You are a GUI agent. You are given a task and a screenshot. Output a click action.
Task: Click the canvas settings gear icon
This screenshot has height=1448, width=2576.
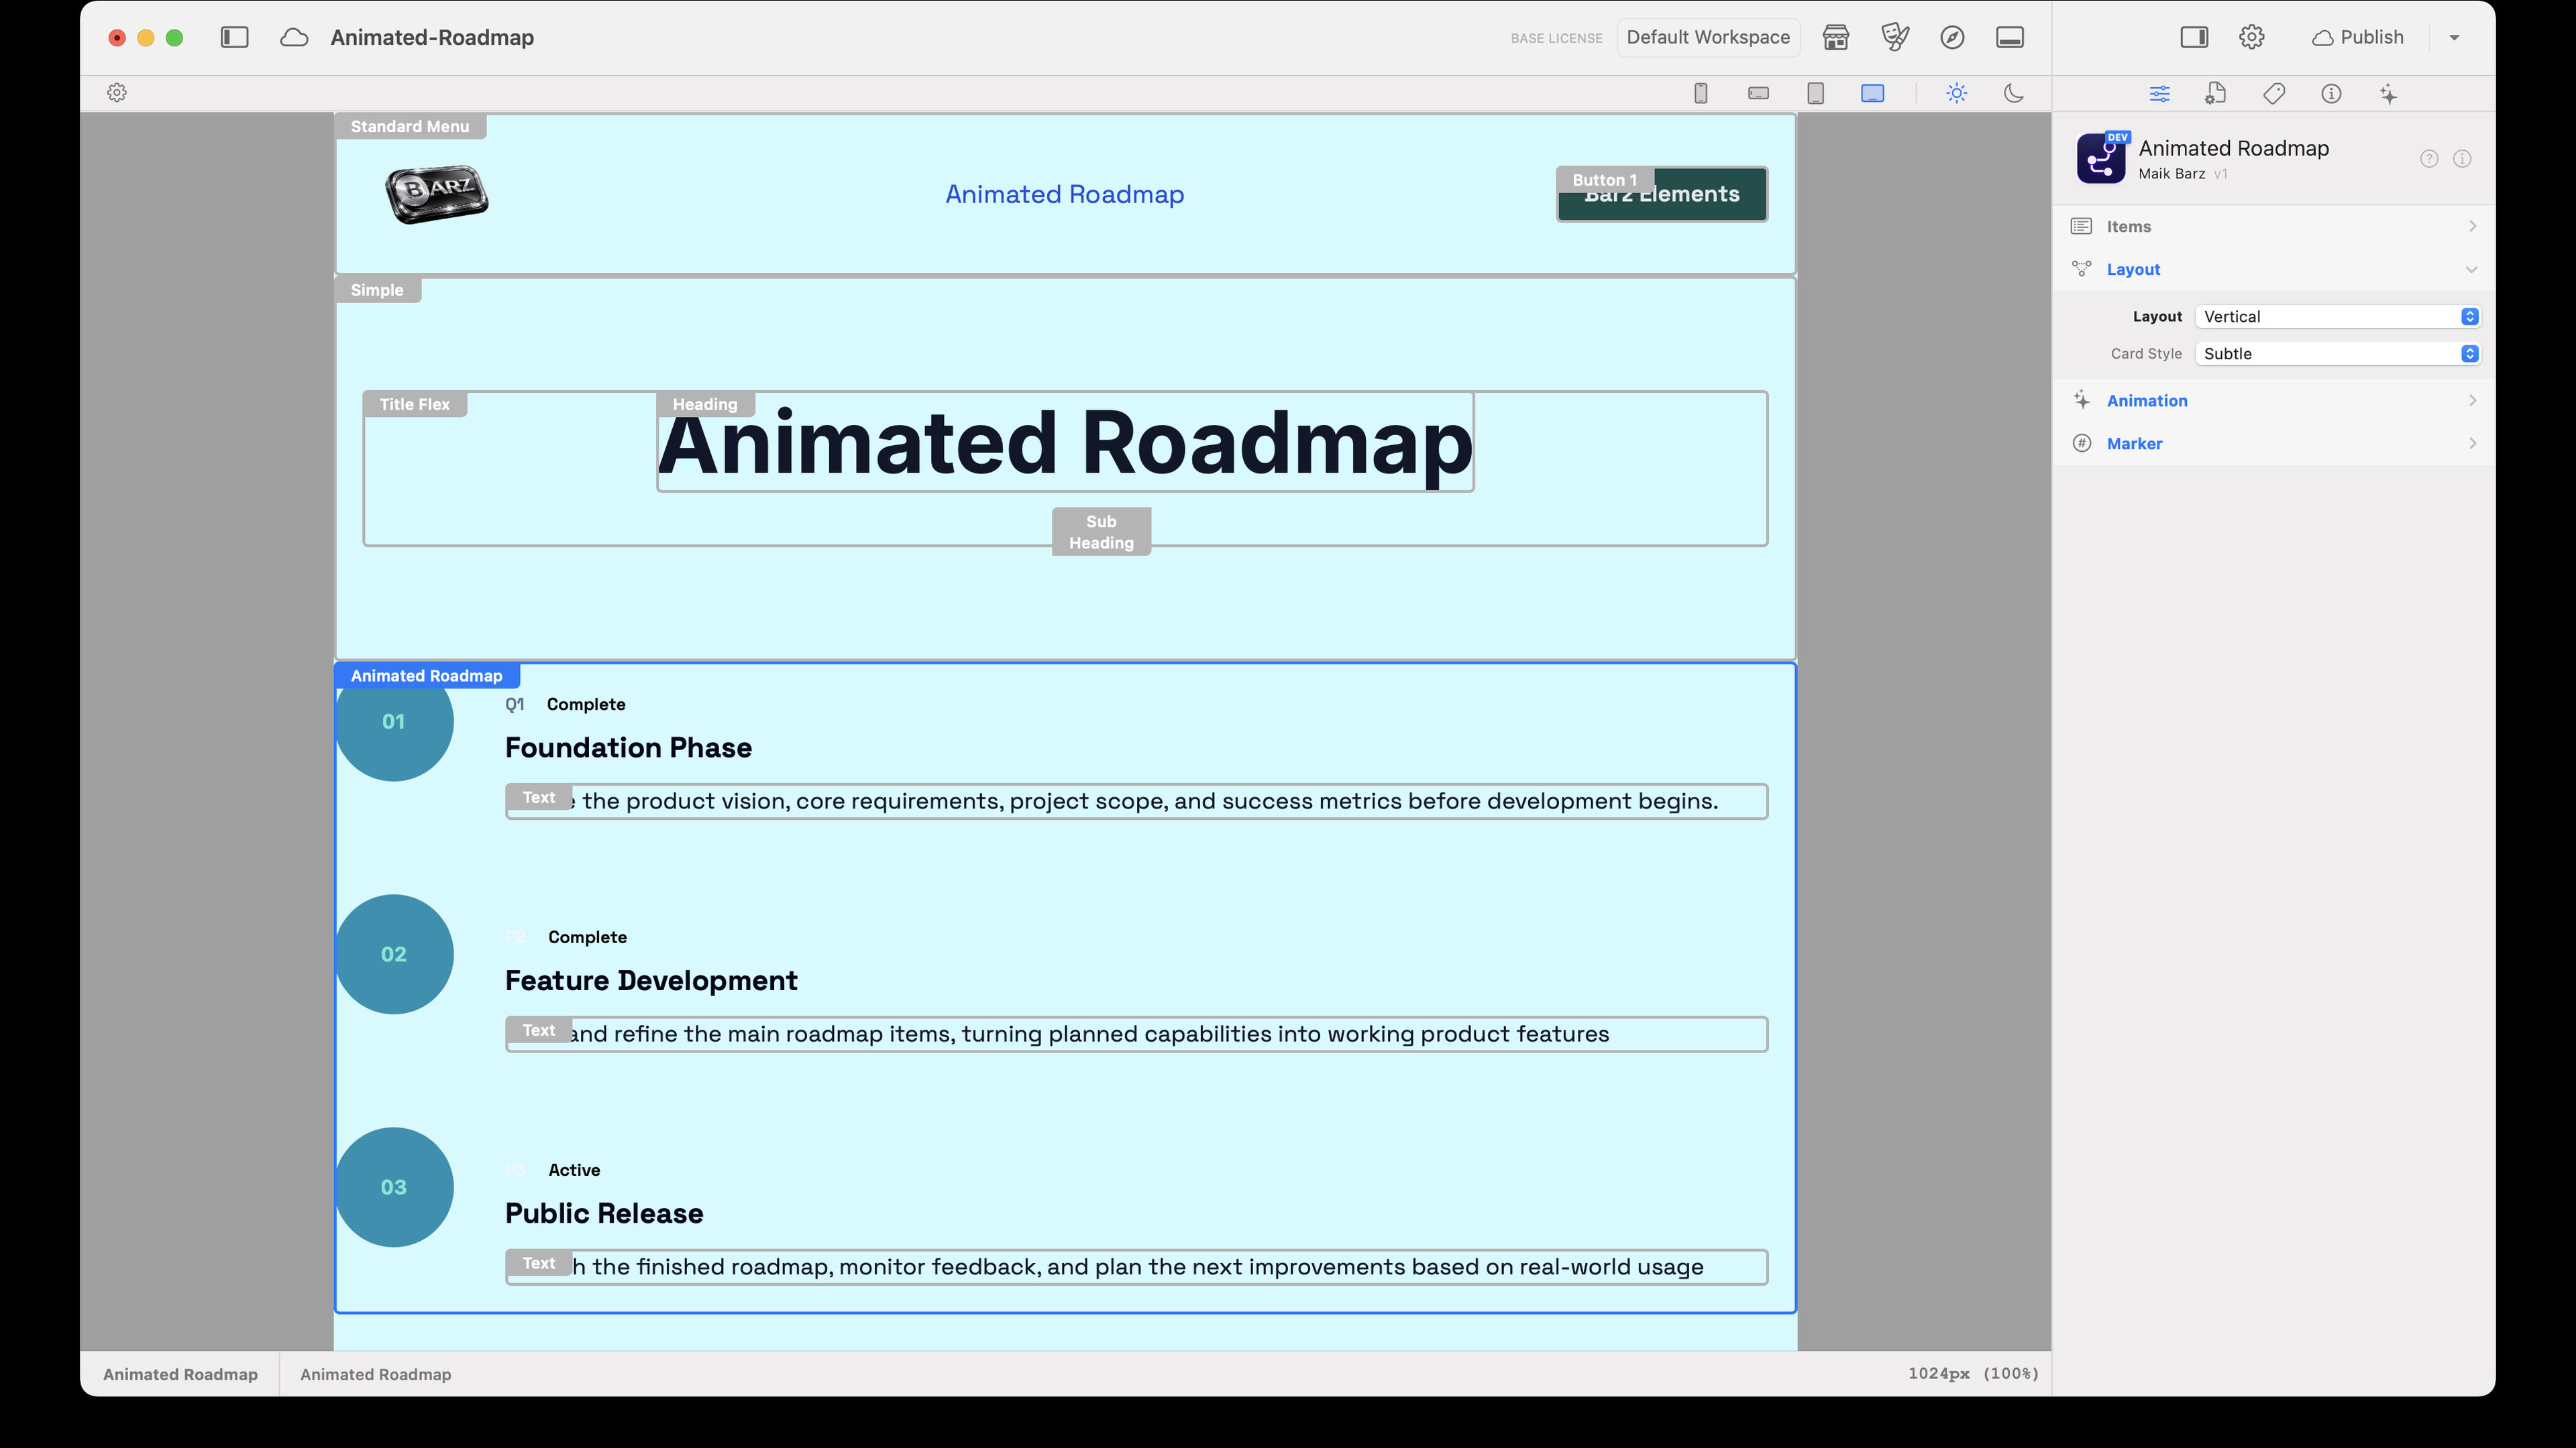tap(117, 93)
